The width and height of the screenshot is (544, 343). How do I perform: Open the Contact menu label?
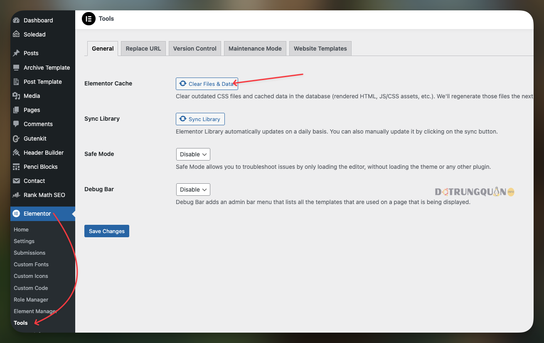pyautogui.click(x=34, y=181)
